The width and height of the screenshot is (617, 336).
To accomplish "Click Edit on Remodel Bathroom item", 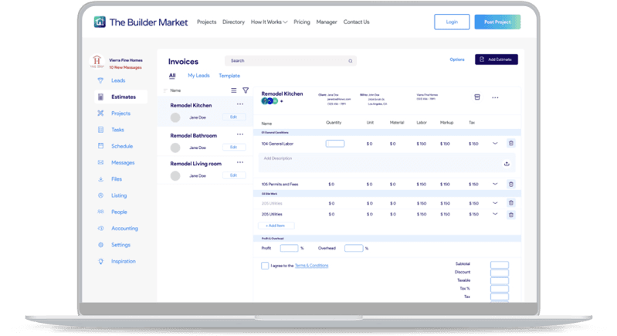I will [x=234, y=148].
